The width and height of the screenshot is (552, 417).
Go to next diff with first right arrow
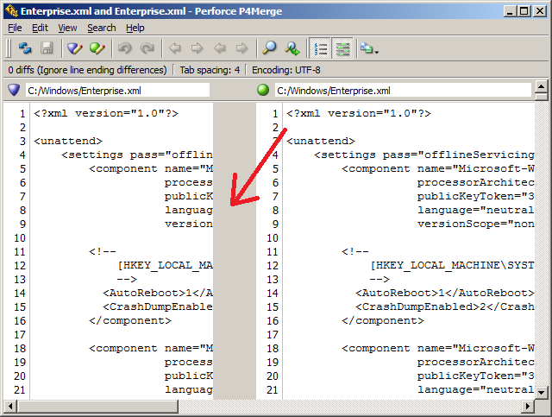tap(198, 48)
